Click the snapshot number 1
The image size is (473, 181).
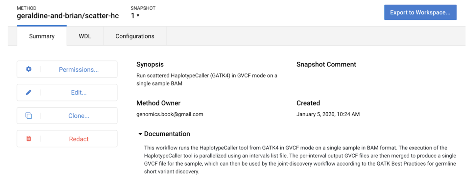133,16
